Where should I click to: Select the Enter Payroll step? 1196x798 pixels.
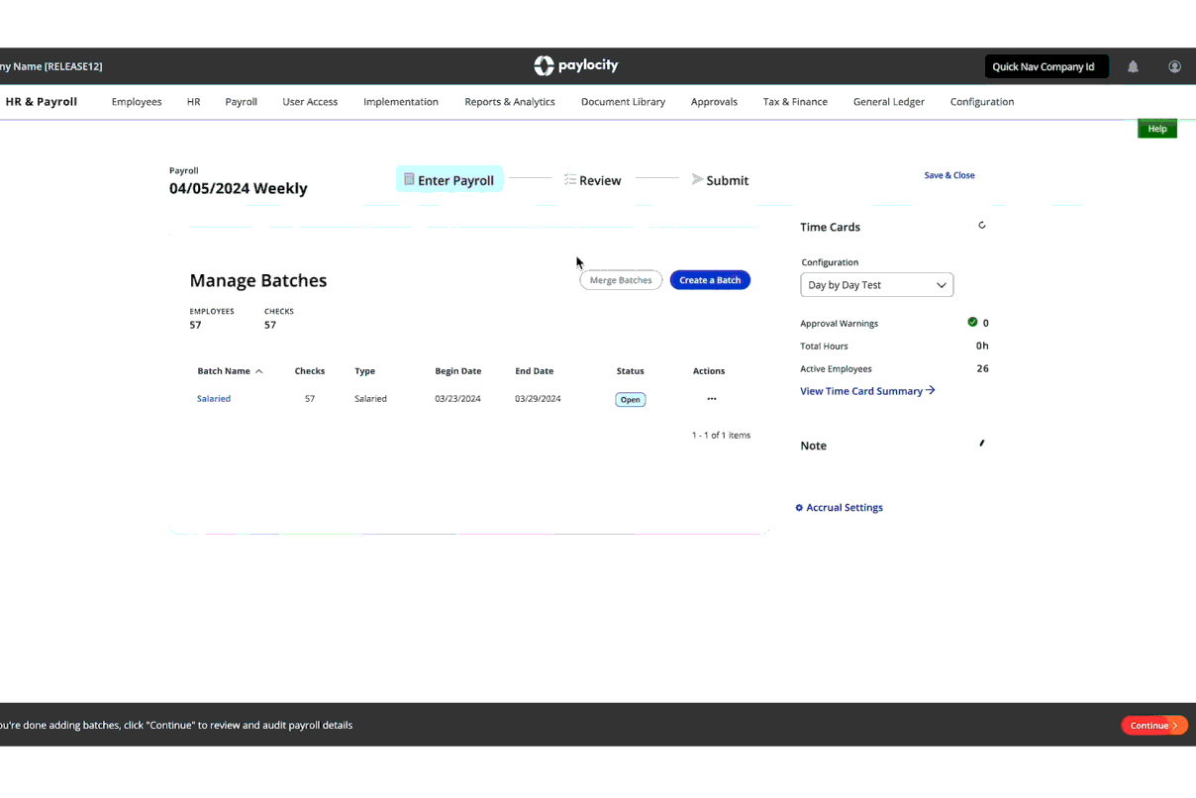point(449,180)
